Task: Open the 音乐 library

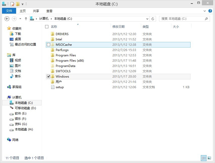Action: pos(18,76)
